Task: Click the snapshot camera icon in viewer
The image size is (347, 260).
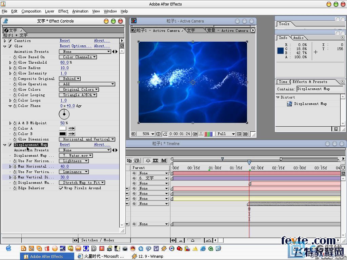Action: pos(195,134)
